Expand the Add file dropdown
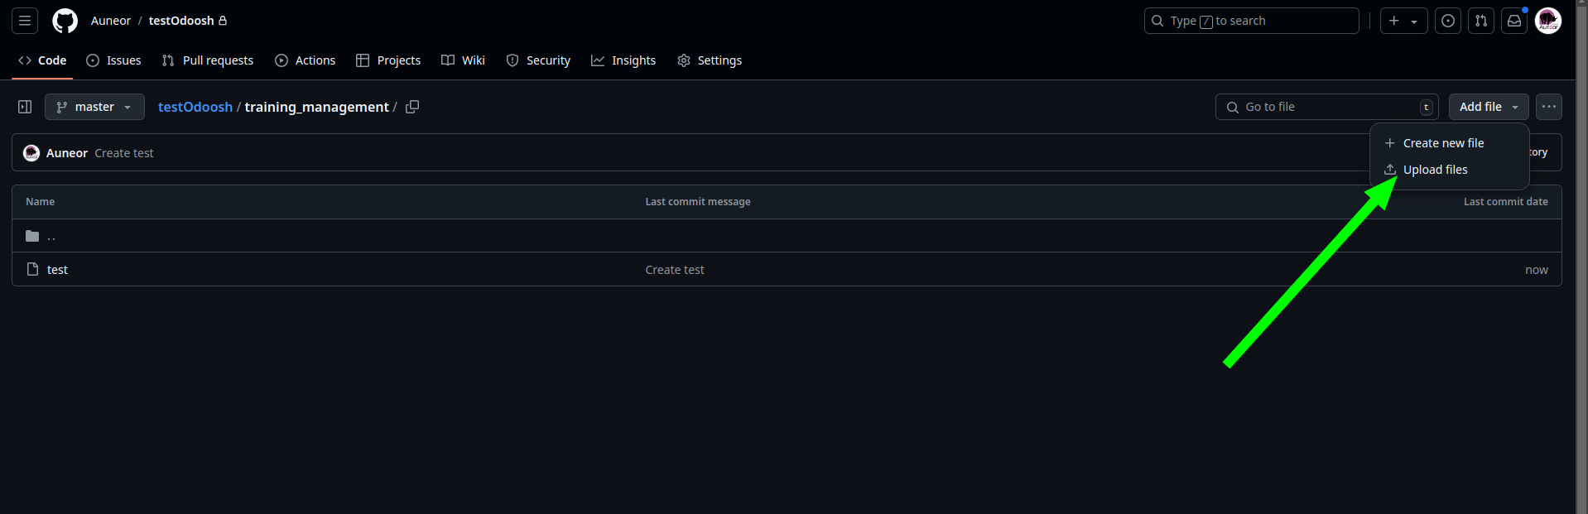Viewport: 1588px width, 514px height. click(x=1488, y=107)
